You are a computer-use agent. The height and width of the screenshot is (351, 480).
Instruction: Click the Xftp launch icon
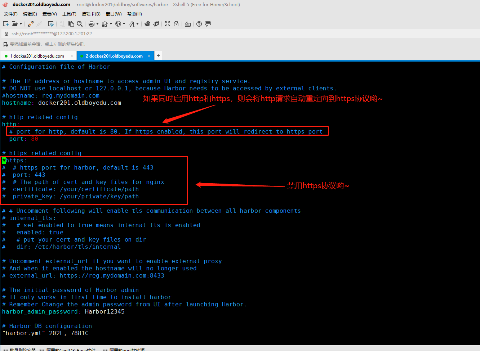coord(156,24)
